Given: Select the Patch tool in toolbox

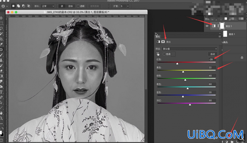Looking at the screenshot, I should (x=1, y=50).
